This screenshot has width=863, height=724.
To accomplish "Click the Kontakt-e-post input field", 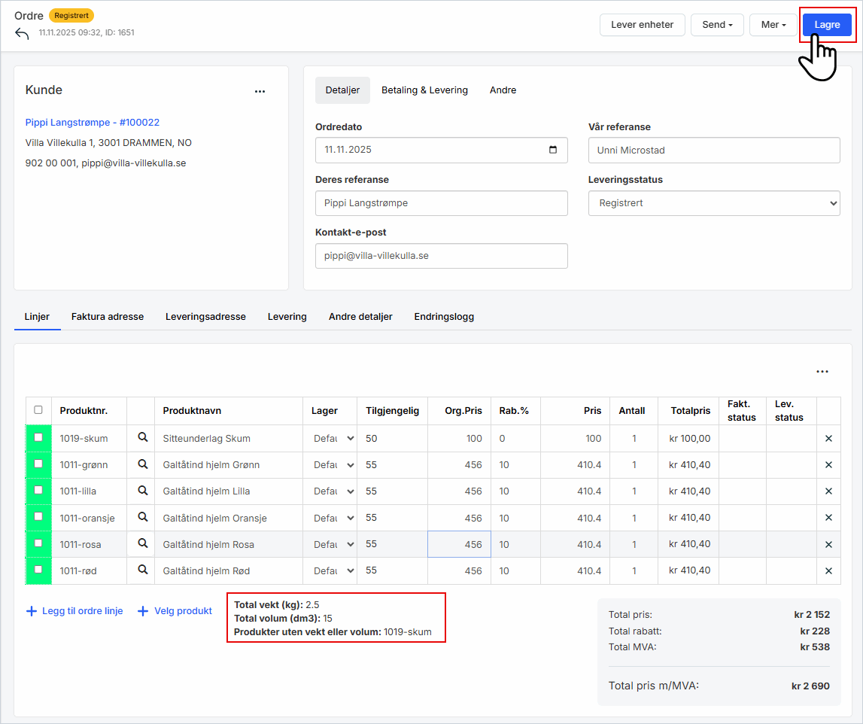I will pos(441,256).
